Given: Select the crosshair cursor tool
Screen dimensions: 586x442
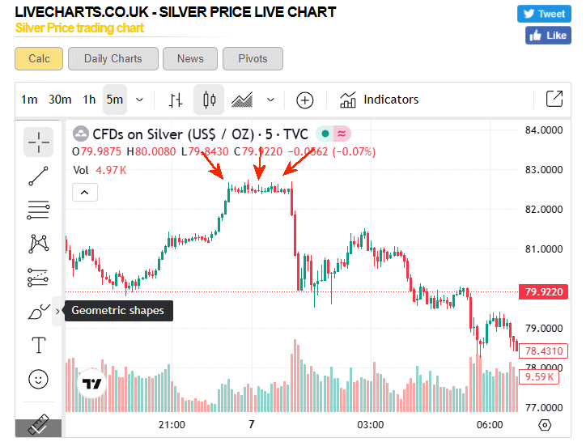Looking at the screenshot, I should (x=39, y=142).
